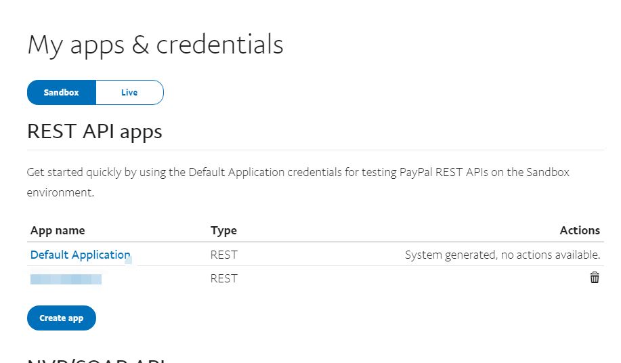Open the Default Application link
Viewport: 621px width, 363px height.
[80, 255]
